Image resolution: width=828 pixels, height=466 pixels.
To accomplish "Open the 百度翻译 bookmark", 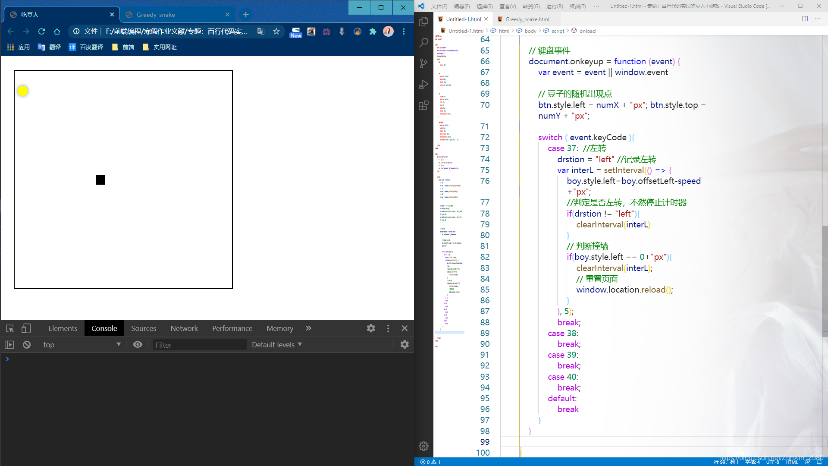I will (86, 47).
